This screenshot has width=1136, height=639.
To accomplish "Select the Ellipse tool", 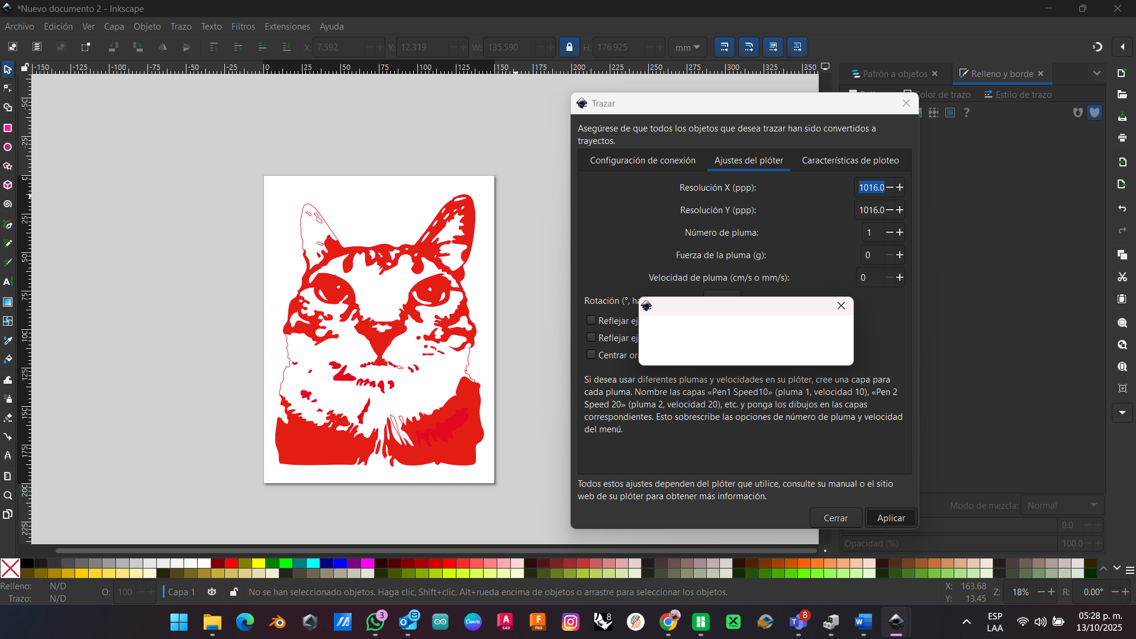I will pyautogui.click(x=8, y=147).
